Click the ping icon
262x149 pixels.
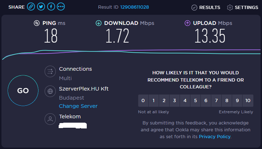point(37,23)
